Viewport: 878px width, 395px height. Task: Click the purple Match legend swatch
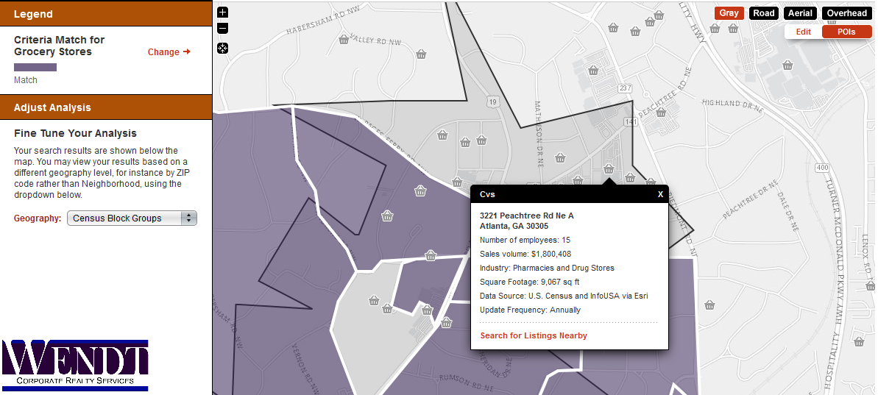[x=35, y=67]
